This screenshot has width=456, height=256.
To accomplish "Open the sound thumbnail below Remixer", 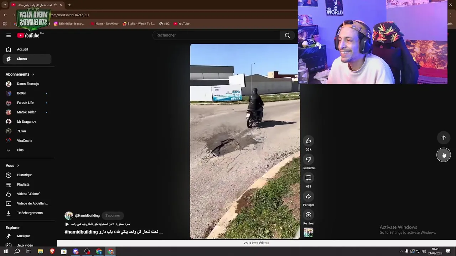I will [309, 233].
